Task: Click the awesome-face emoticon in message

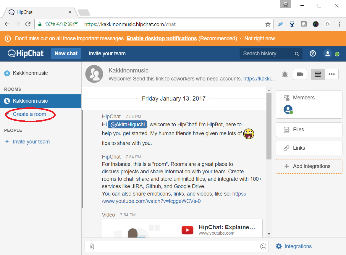Action: pos(248,134)
